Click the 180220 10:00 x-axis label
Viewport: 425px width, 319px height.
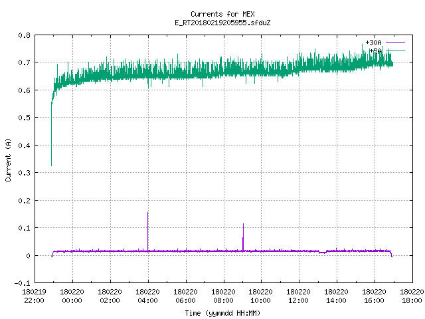tap(261, 296)
